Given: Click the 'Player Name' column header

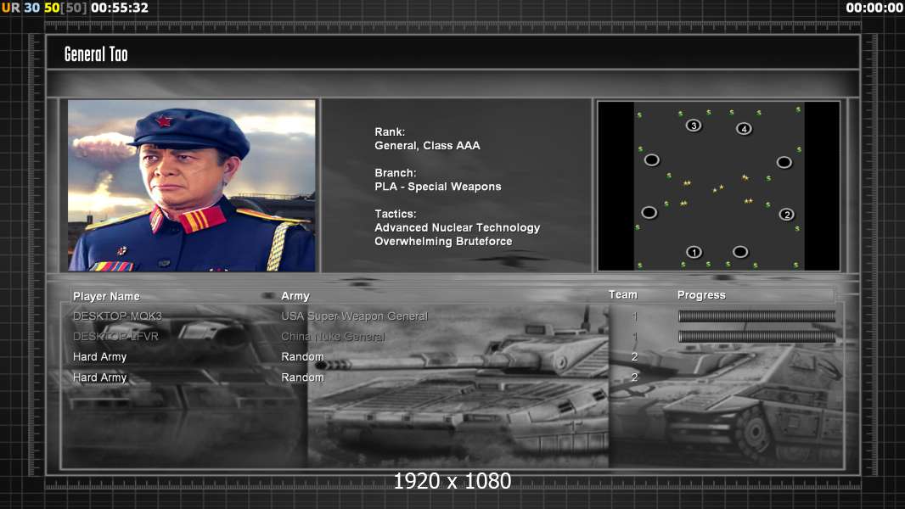Looking at the screenshot, I should click(x=106, y=296).
